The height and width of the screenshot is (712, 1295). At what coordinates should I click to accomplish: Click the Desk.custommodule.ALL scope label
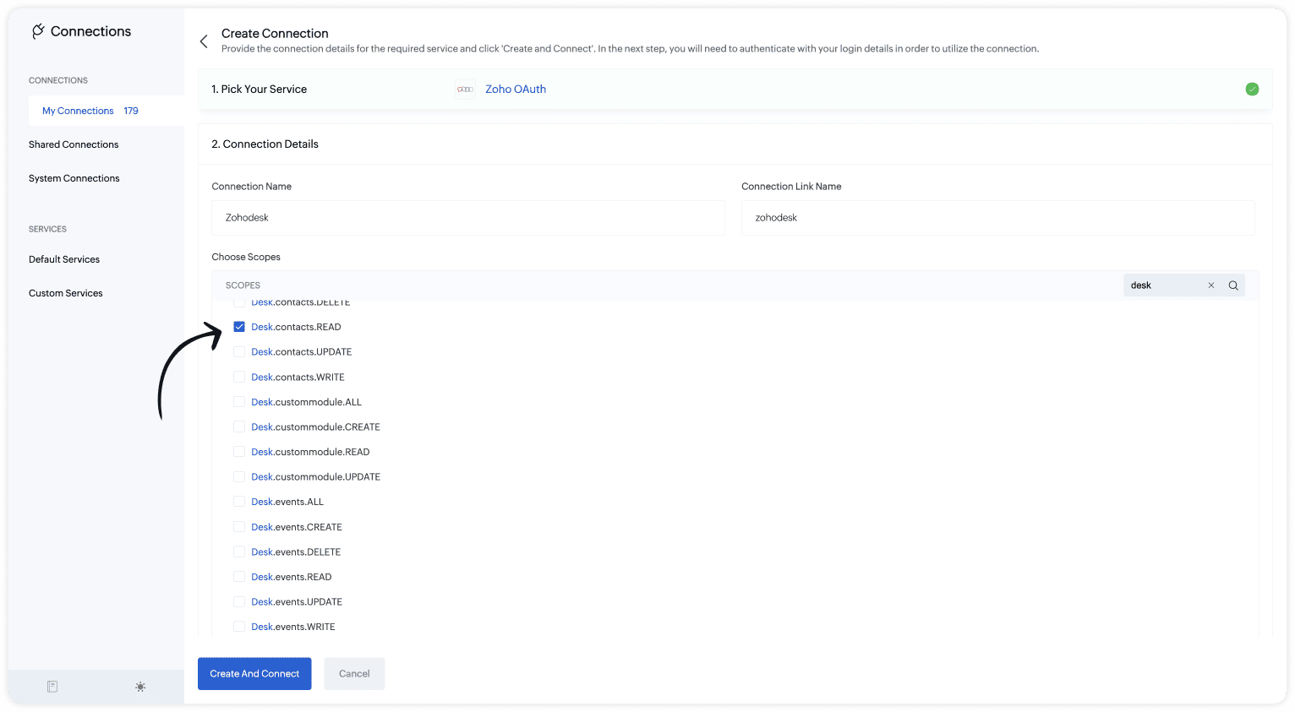click(x=306, y=402)
